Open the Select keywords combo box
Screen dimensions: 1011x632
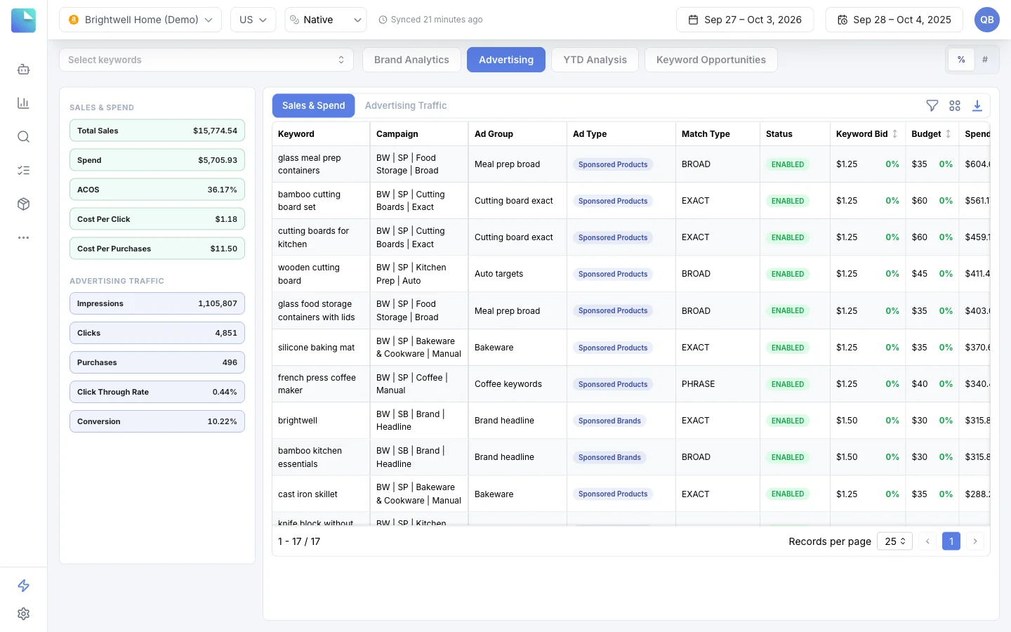point(206,60)
